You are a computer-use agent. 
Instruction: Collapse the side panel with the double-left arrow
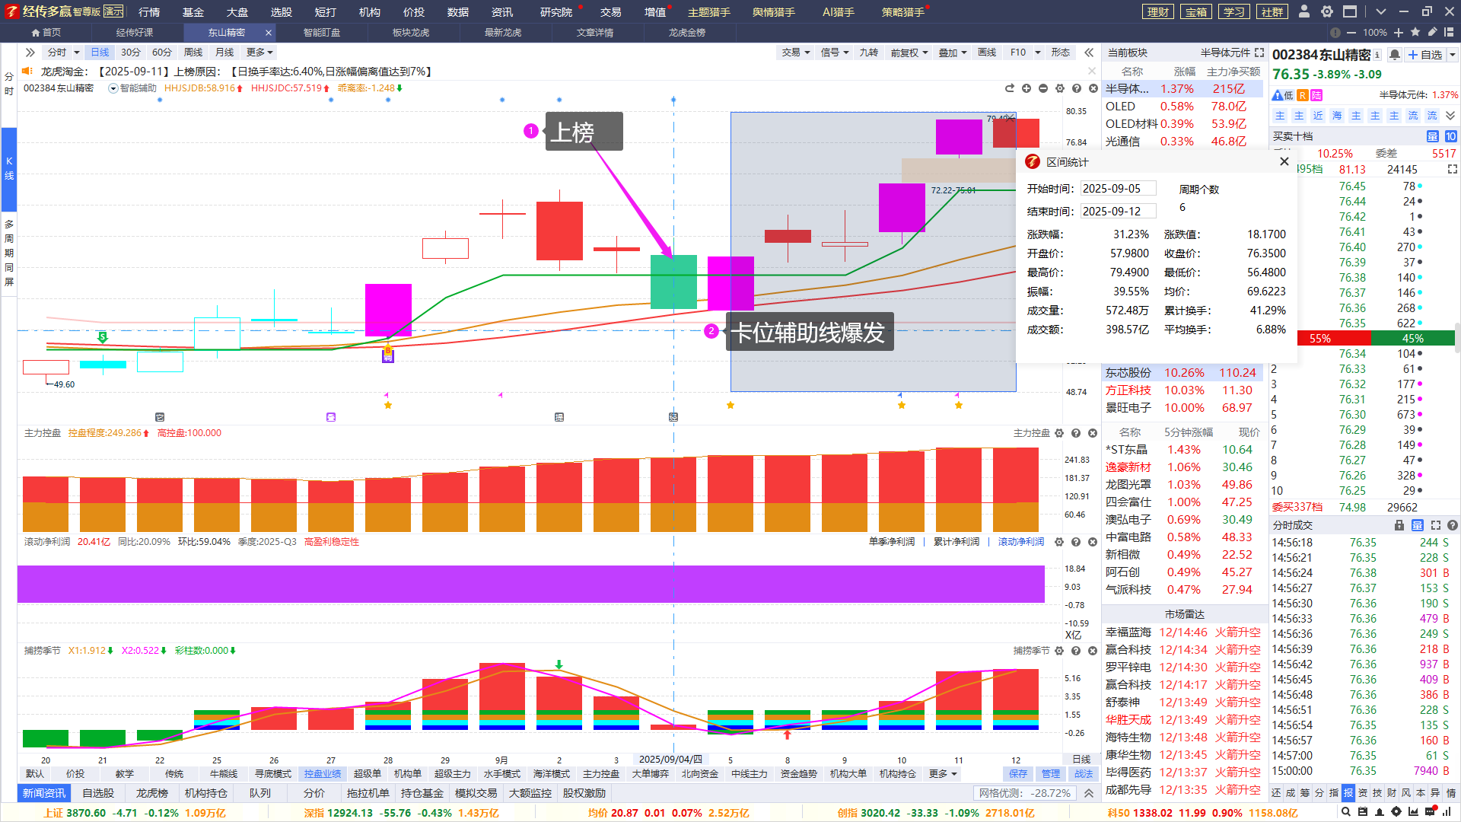[1089, 53]
